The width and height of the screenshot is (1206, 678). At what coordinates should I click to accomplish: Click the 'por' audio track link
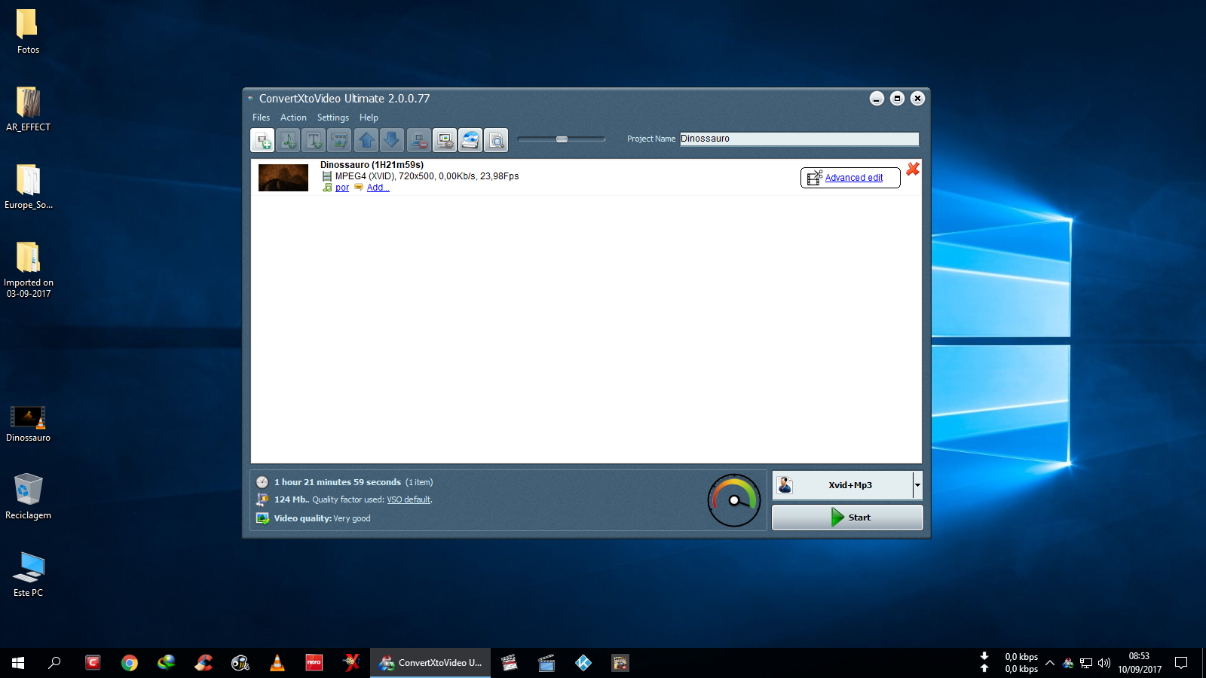click(342, 188)
